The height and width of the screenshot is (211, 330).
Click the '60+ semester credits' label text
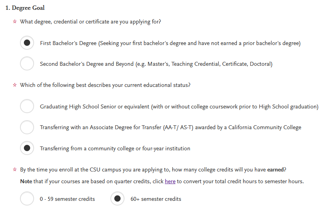point(155,199)
